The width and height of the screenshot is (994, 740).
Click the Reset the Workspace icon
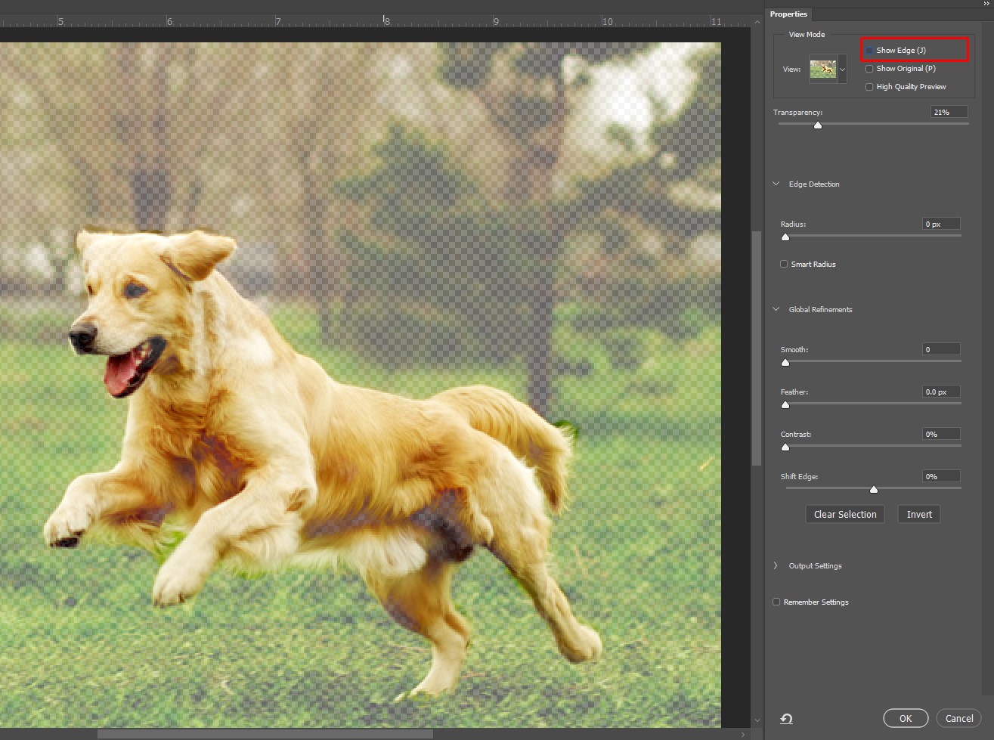click(786, 719)
